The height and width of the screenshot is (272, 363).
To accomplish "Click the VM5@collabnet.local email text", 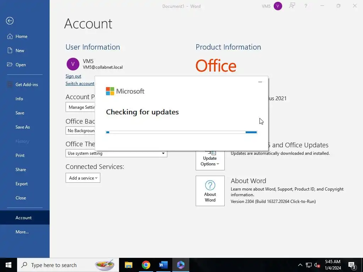I will [x=103, y=67].
